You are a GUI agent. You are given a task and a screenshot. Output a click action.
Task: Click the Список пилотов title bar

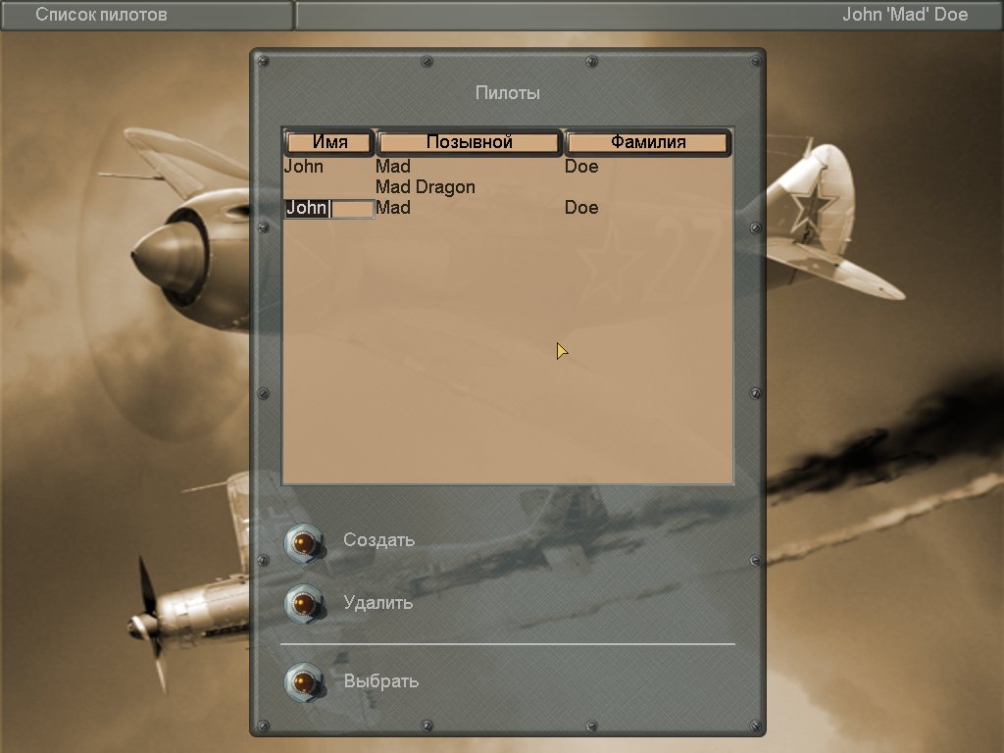point(101,15)
